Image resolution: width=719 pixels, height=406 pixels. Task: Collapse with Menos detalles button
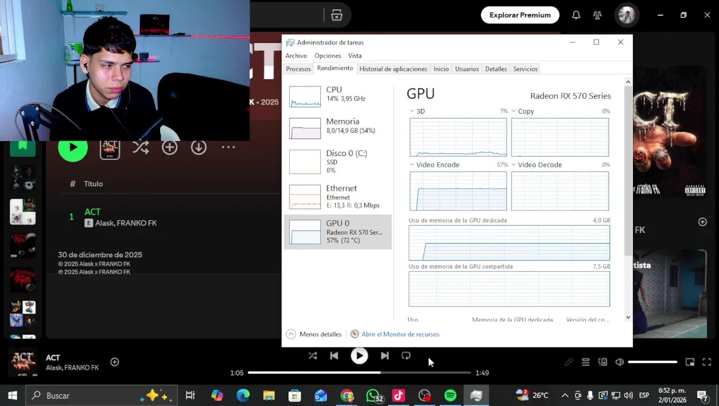[x=314, y=334]
